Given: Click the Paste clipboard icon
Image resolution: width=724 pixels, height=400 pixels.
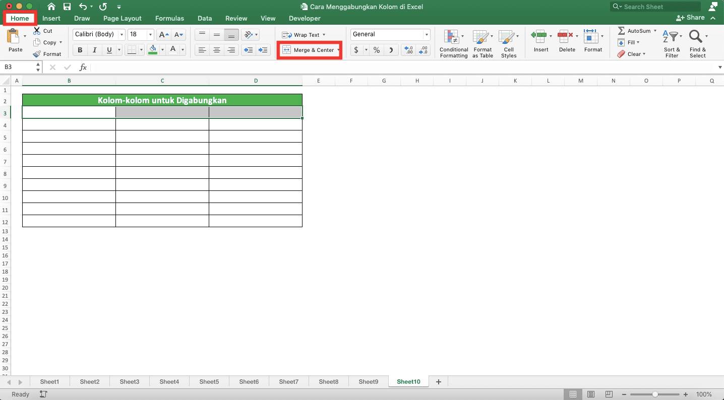Looking at the screenshot, I should point(13,37).
